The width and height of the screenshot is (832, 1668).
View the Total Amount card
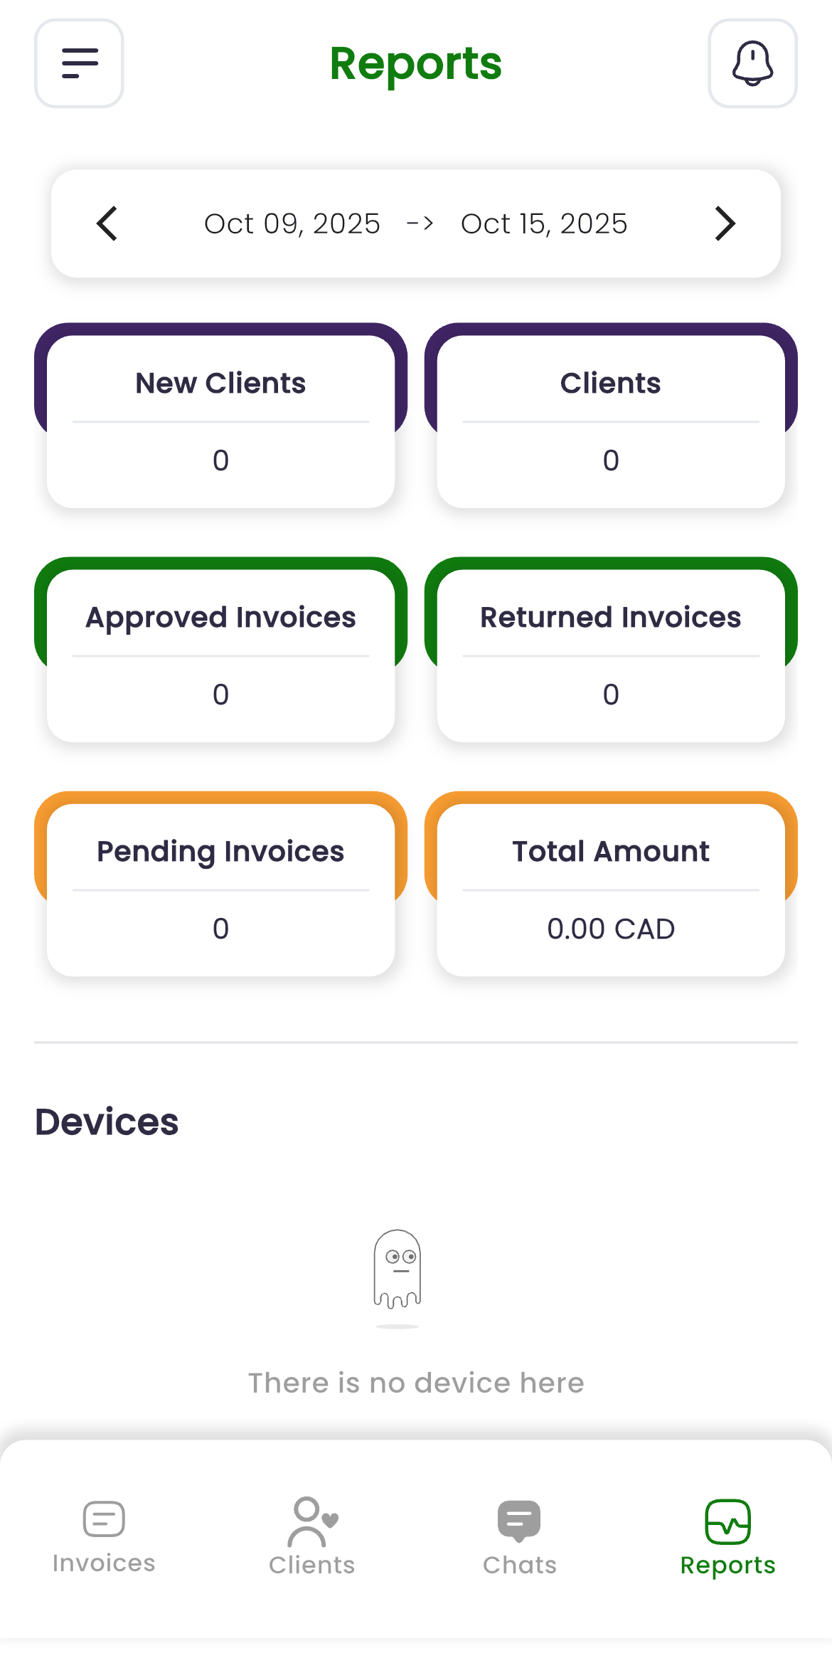pos(611,890)
